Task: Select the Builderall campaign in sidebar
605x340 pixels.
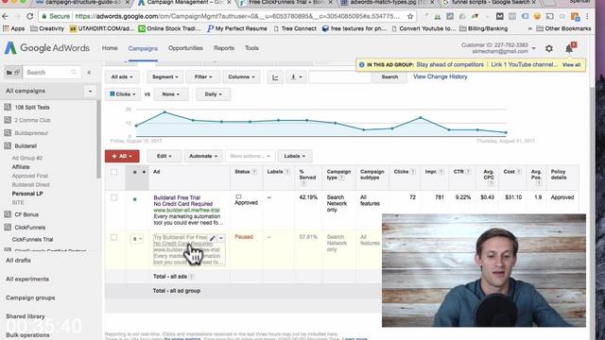Action: click(26, 146)
